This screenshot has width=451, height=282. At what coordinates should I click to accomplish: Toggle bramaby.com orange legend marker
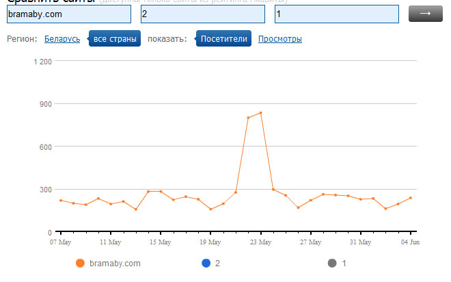(x=80, y=263)
